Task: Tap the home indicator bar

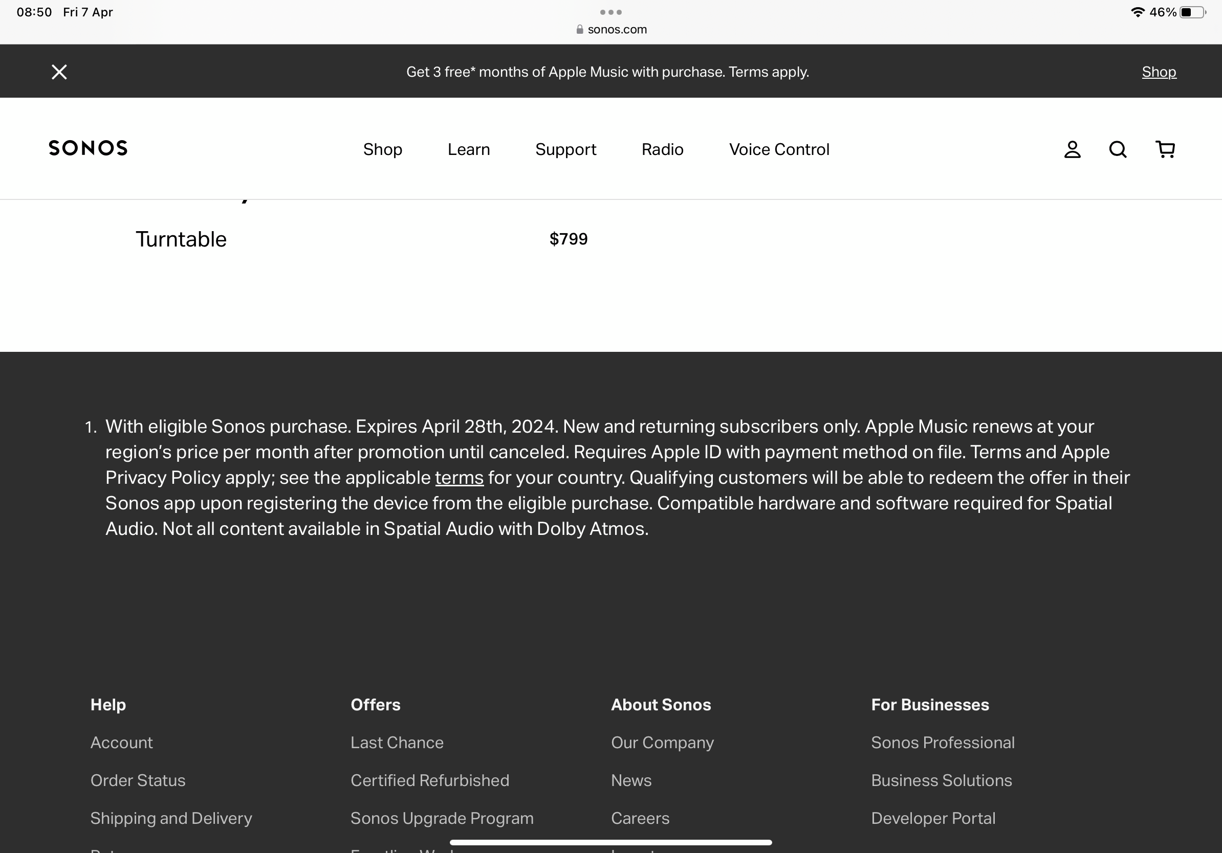Action: (610, 842)
